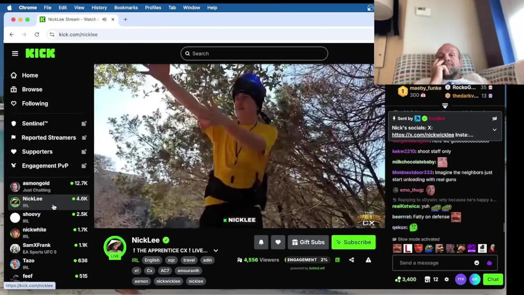Click the IRL category link
The height and width of the screenshot is (295, 524).
coord(135,260)
